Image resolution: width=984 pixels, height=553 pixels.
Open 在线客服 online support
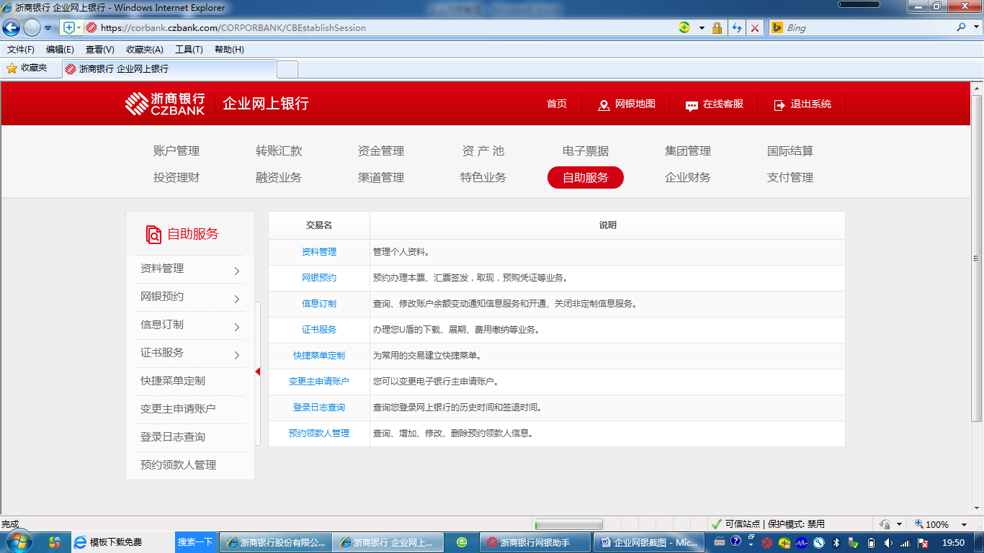[715, 104]
